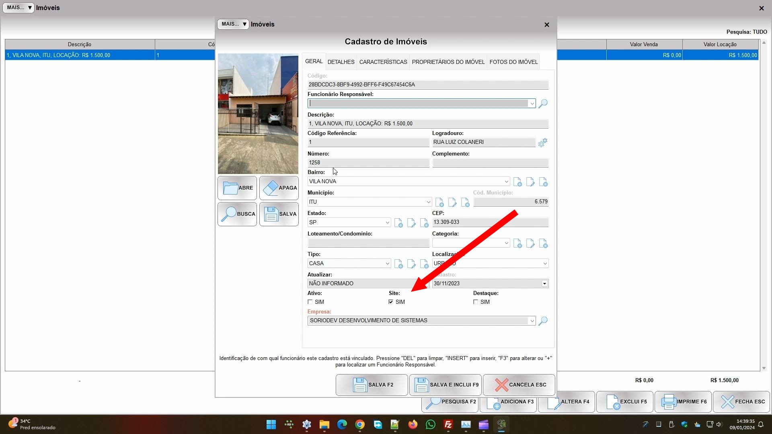Open the cadastro date picker arrow
Image resolution: width=772 pixels, height=434 pixels.
click(x=544, y=284)
